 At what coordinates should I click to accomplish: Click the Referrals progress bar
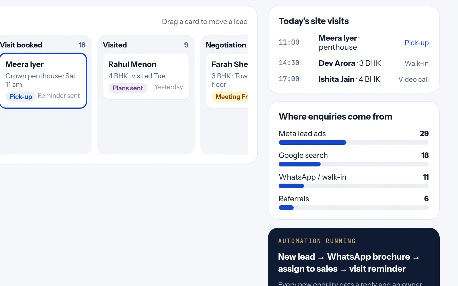pyautogui.click(x=354, y=208)
